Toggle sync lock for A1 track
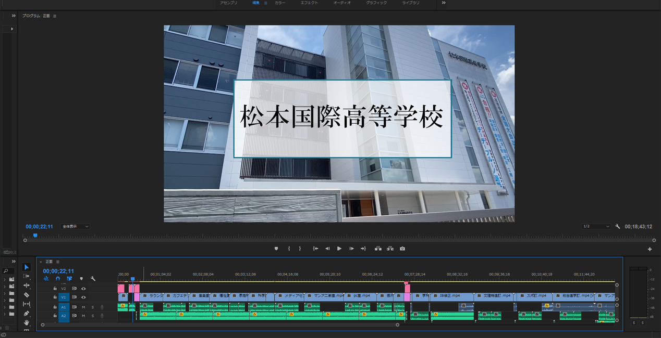This screenshot has height=338, width=661. (74, 307)
